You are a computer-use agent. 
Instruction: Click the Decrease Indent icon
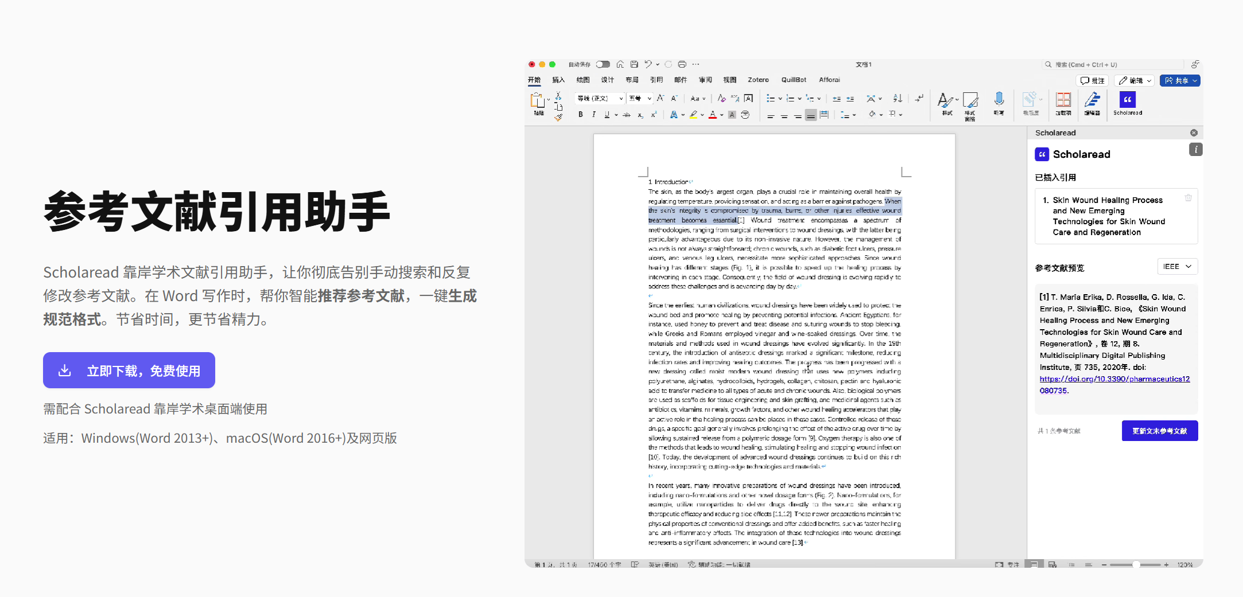(x=837, y=99)
